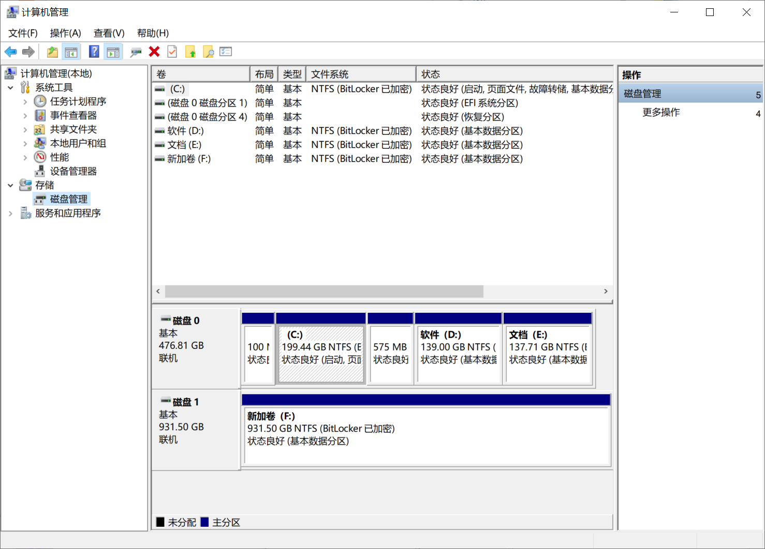Toggle the console tree pane button
Screen dimensions: 765x549
coord(71,52)
